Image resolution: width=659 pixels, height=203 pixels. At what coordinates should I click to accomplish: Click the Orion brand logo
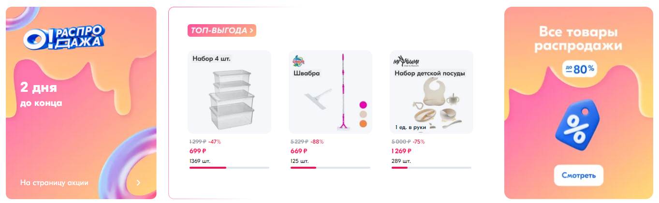298,61
